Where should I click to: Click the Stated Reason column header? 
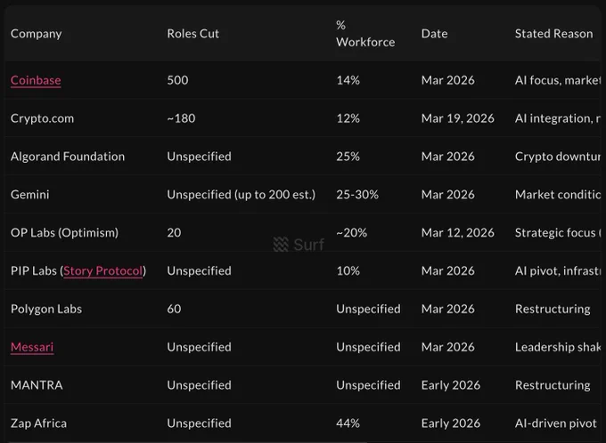click(x=553, y=34)
